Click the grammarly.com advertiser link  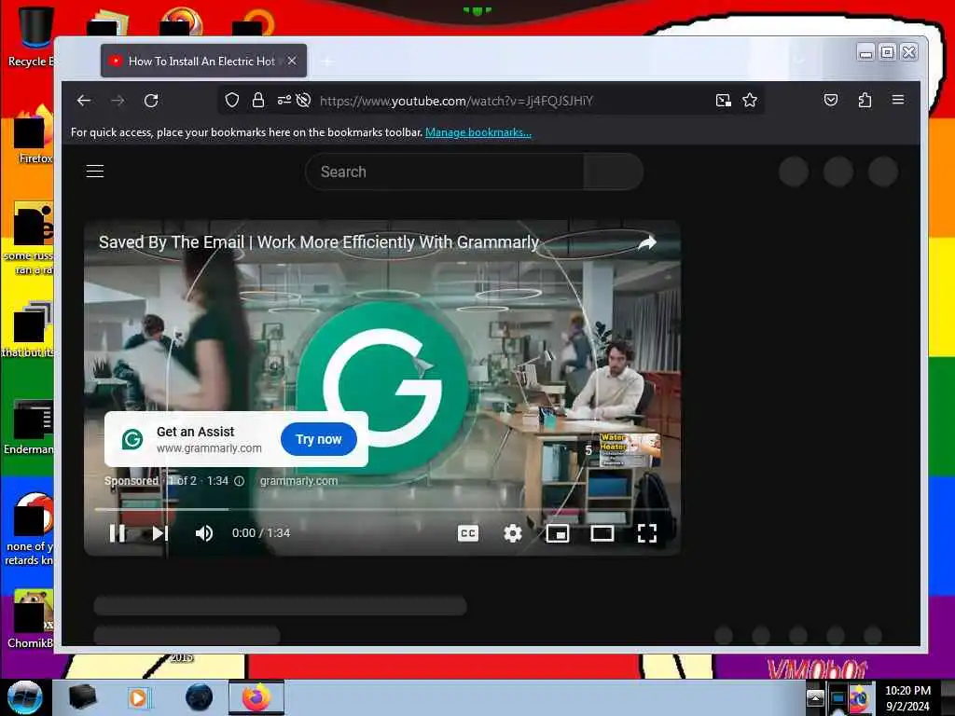point(298,481)
